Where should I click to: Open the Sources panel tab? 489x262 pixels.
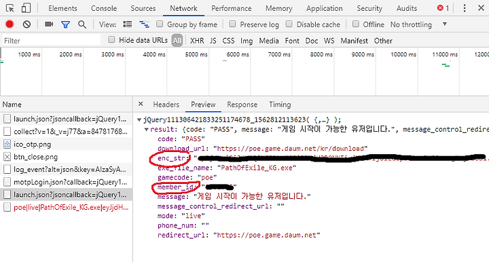pos(143,8)
